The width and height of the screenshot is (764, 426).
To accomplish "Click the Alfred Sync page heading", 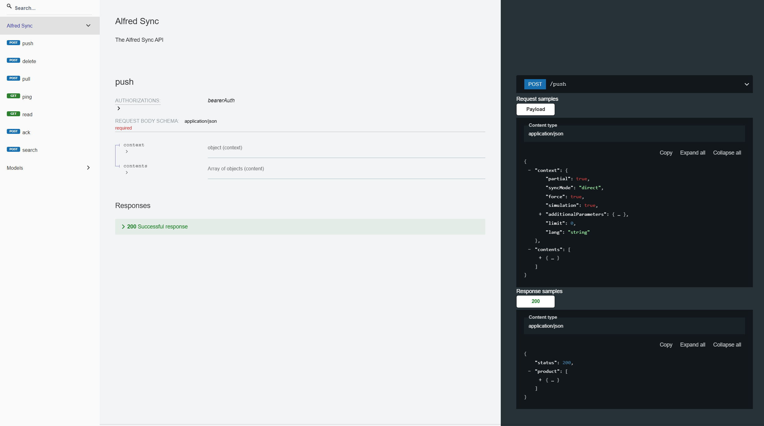I will 137,21.
